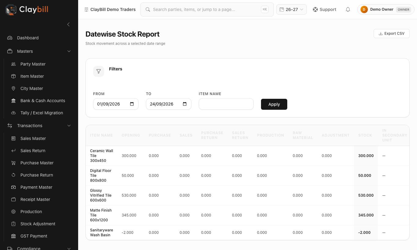This screenshot has width=417, height=250.
Task: Click the Sales Master list icon
Action: pos(13,138)
